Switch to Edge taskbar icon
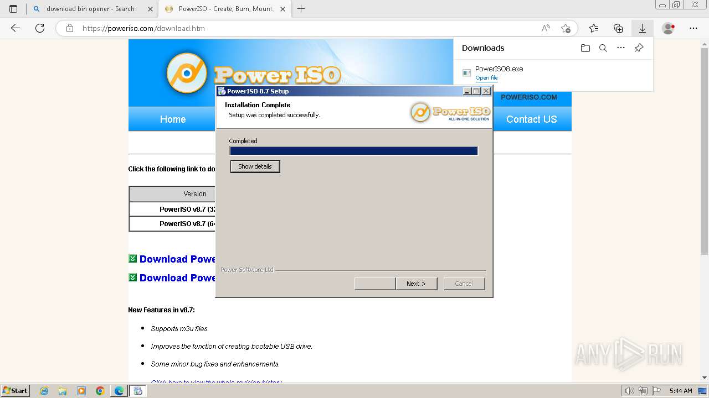This screenshot has height=398, width=709. click(119, 391)
